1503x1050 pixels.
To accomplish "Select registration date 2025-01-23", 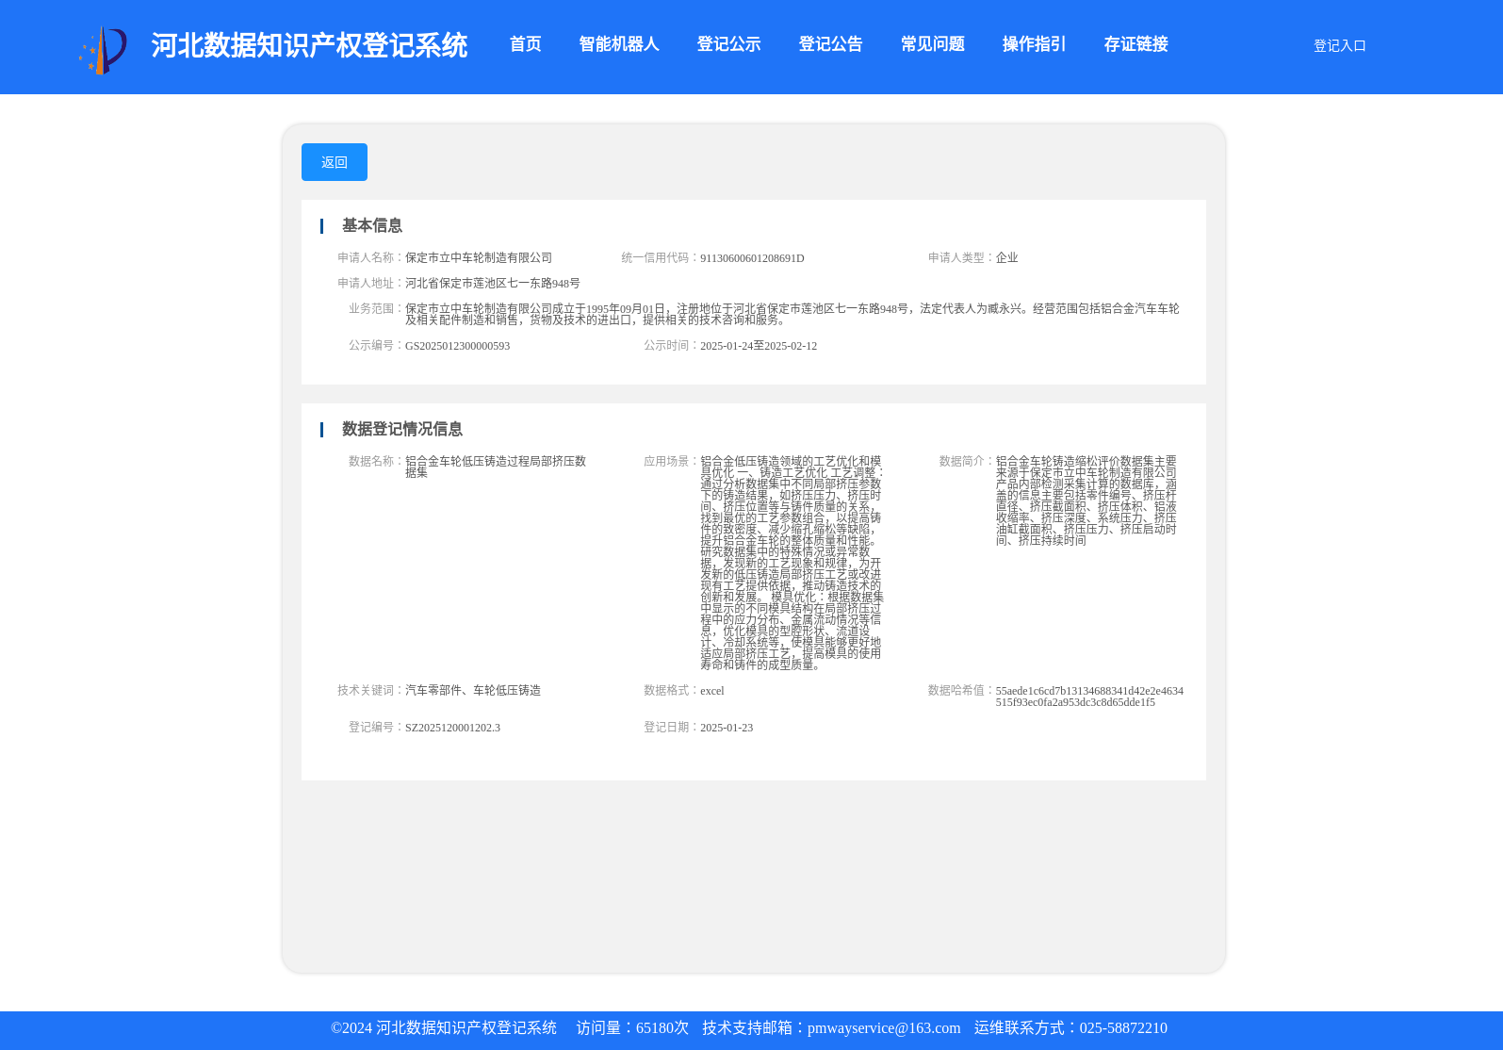I will point(726,728).
